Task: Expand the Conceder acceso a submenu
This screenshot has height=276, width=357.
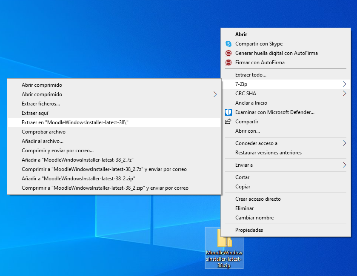Action: (344, 143)
